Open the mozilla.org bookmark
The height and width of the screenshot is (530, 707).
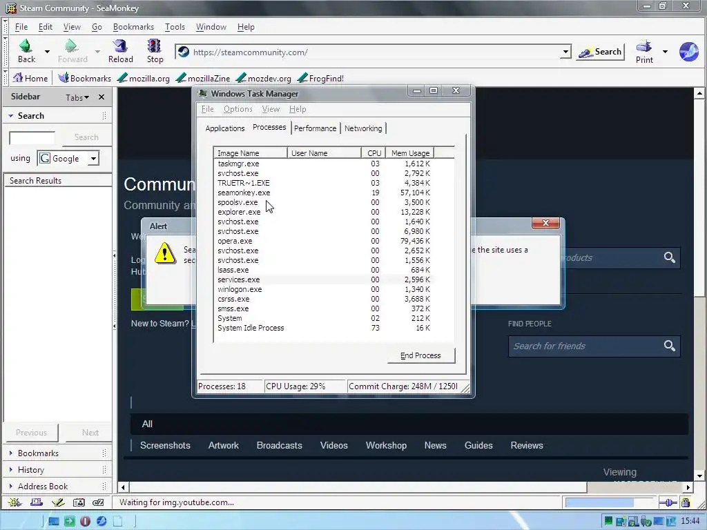click(143, 78)
